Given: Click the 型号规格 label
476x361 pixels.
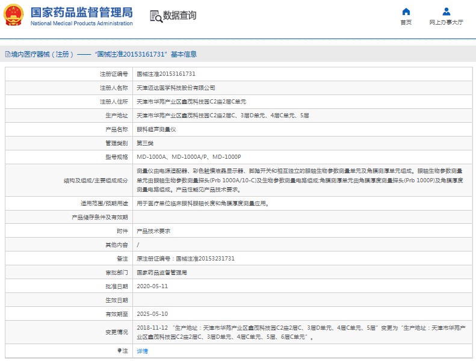Looking at the screenshot, I should click(117, 157).
